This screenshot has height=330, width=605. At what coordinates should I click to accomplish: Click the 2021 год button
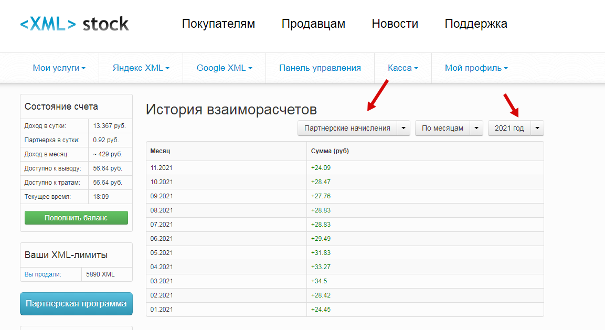(x=510, y=128)
